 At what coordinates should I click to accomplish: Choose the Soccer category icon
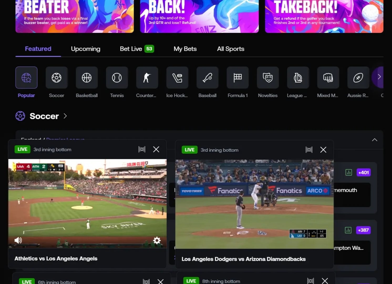tap(56, 78)
